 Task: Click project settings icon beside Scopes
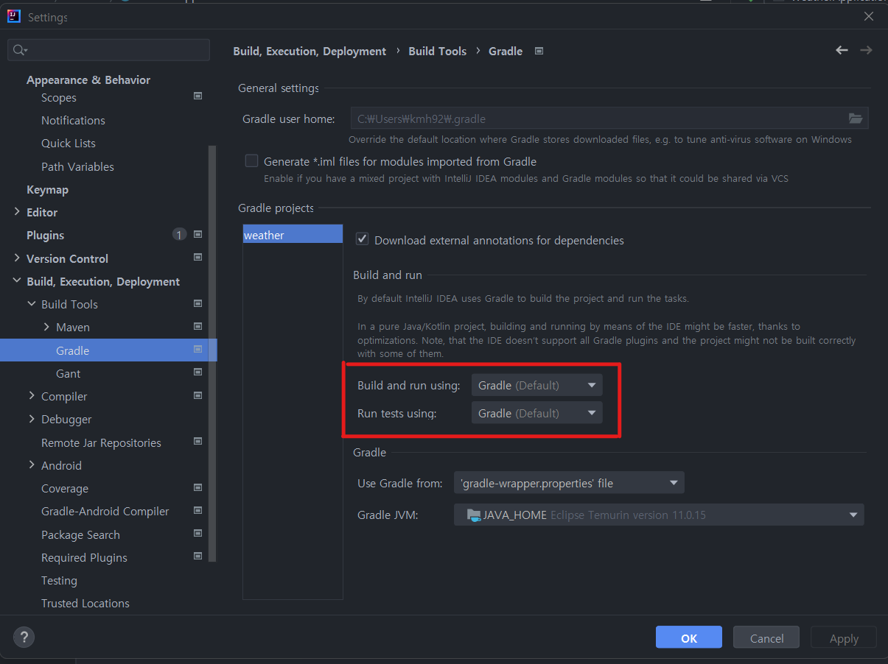(197, 96)
